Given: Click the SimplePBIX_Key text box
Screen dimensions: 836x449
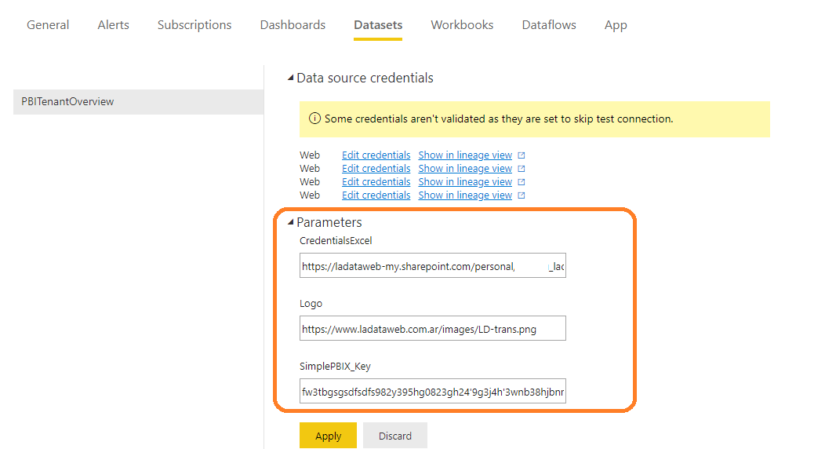Looking at the screenshot, I should (432, 391).
